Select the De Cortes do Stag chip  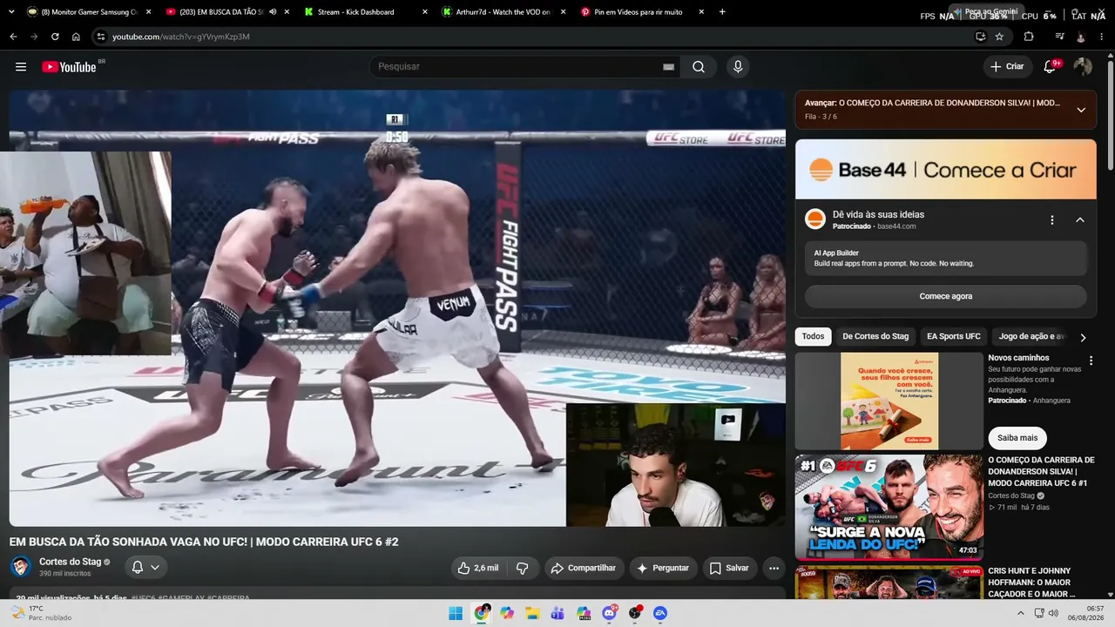875,336
